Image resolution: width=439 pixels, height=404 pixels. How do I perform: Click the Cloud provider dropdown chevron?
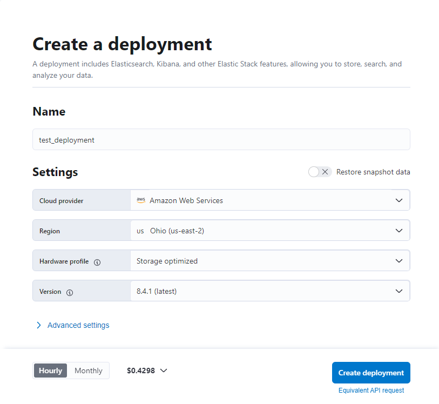click(x=399, y=200)
